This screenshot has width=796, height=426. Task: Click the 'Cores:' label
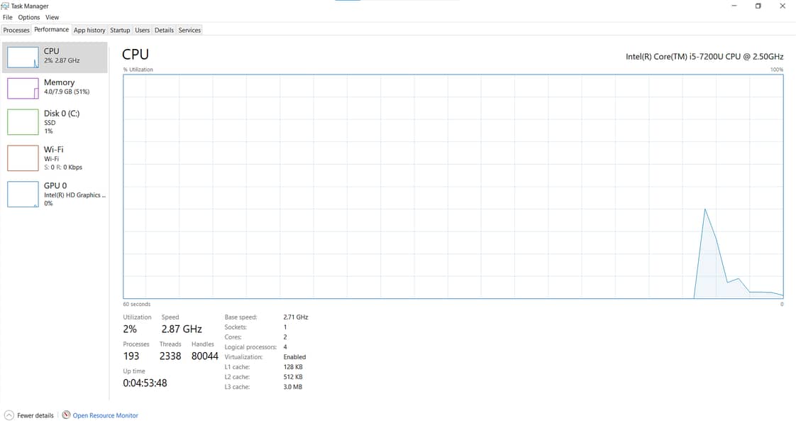tap(233, 337)
